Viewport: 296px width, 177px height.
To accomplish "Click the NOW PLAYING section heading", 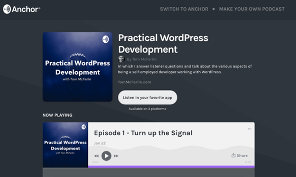I will tap(57, 115).
